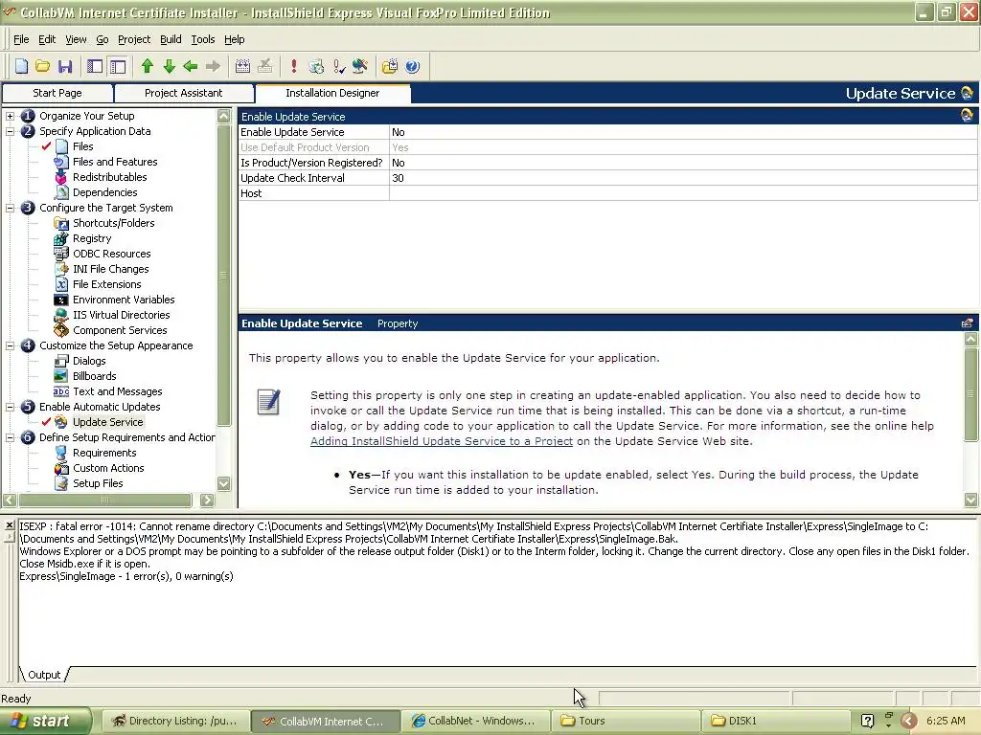Click the tree pane scroll down arrow
The image size is (981, 735).
click(223, 483)
